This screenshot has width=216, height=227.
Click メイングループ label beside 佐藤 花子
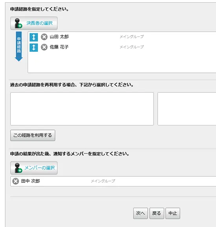pos(132,47)
